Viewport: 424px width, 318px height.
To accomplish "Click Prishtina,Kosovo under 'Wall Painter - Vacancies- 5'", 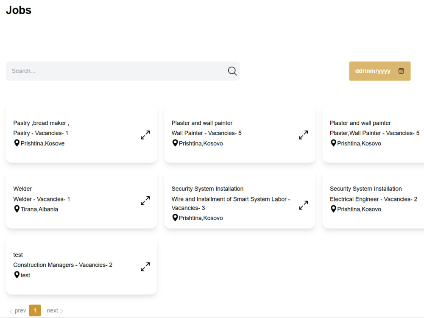I will (x=201, y=143).
